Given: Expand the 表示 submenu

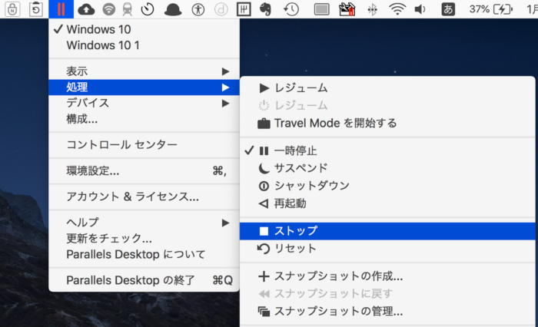Looking at the screenshot, I should point(144,71).
